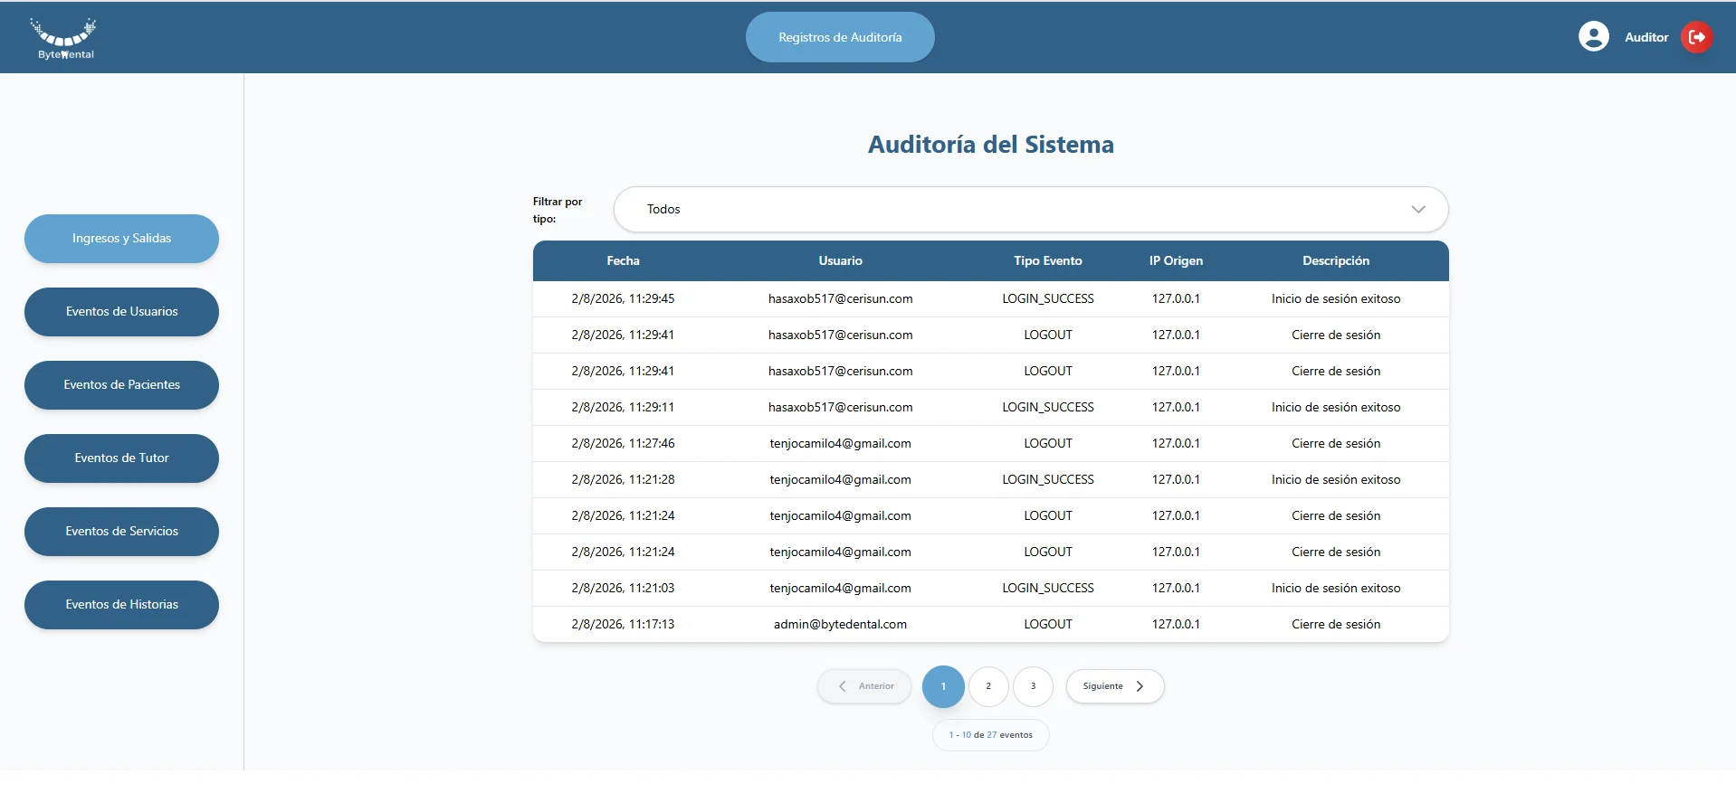This screenshot has width=1736, height=793.
Task: Click the red logout icon
Action: tap(1697, 37)
